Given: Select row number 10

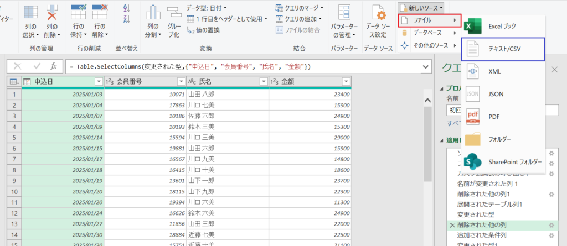Looking at the screenshot, I should 14,191.
